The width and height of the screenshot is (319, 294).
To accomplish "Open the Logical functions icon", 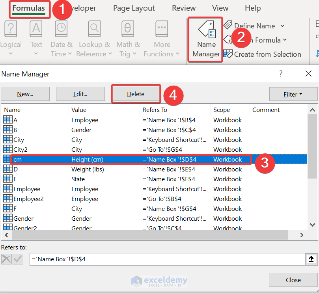I will 10,29.
